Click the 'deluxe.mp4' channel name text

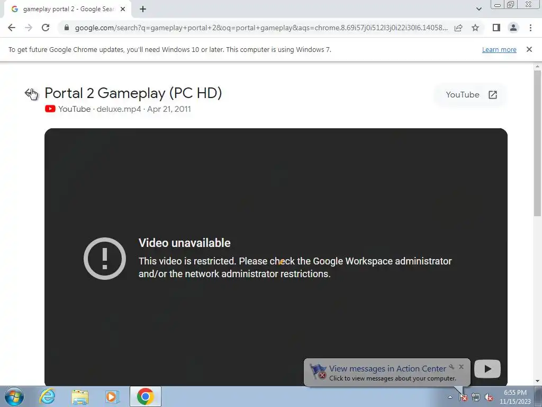(119, 109)
